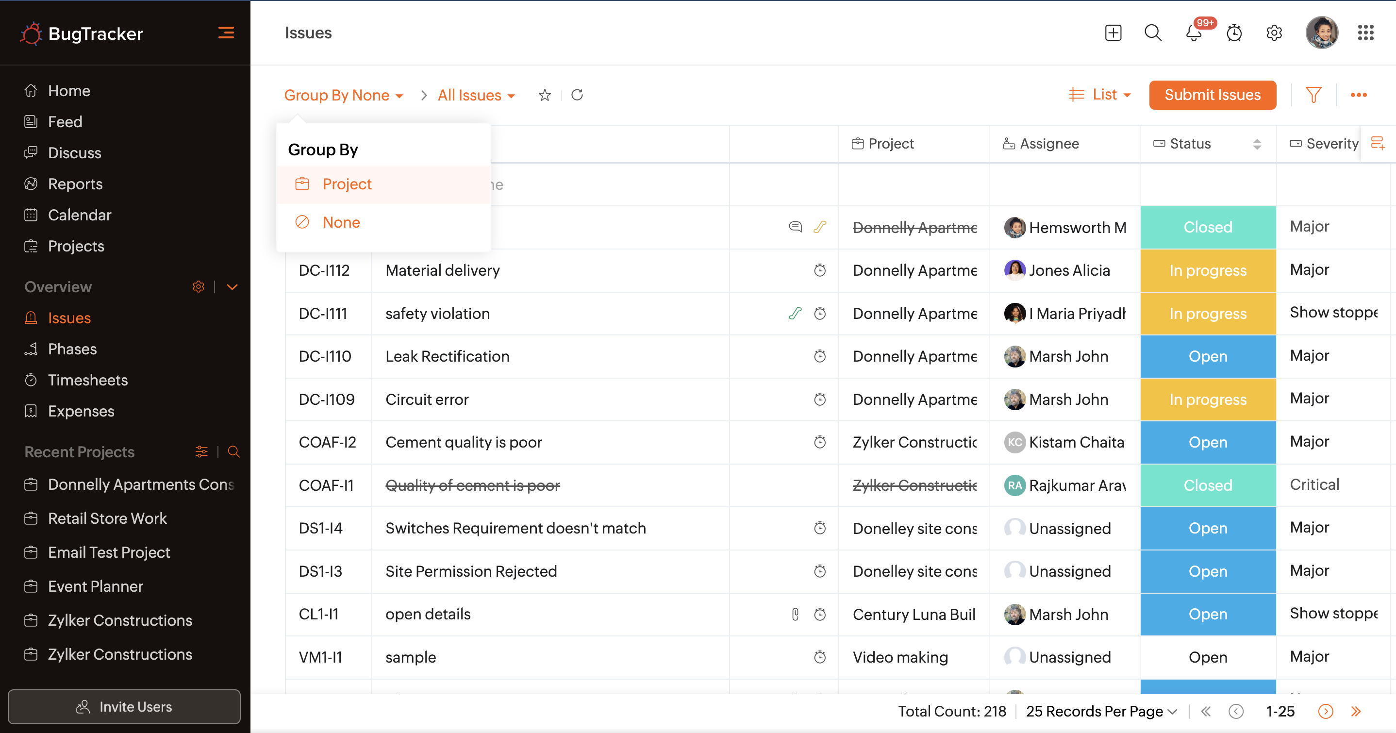Sort using the Status column arrows

click(x=1257, y=144)
